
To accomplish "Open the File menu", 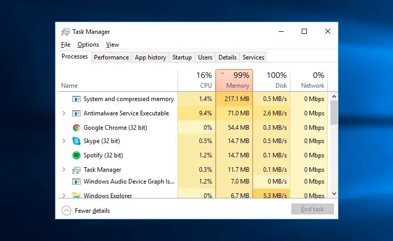I will (66, 45).
